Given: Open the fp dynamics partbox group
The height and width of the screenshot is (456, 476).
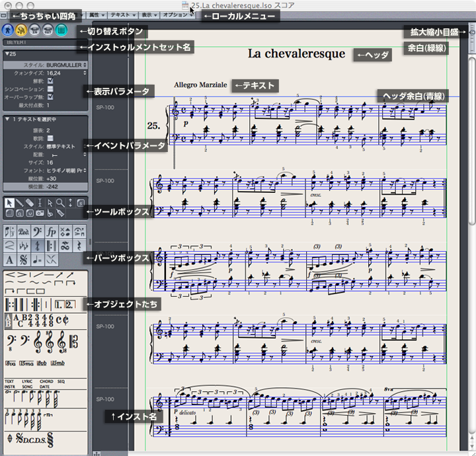Looking at the screenshot, I should 52,232.
